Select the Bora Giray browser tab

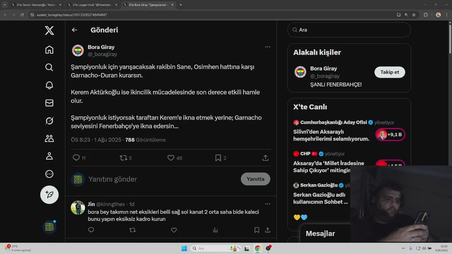149,5
